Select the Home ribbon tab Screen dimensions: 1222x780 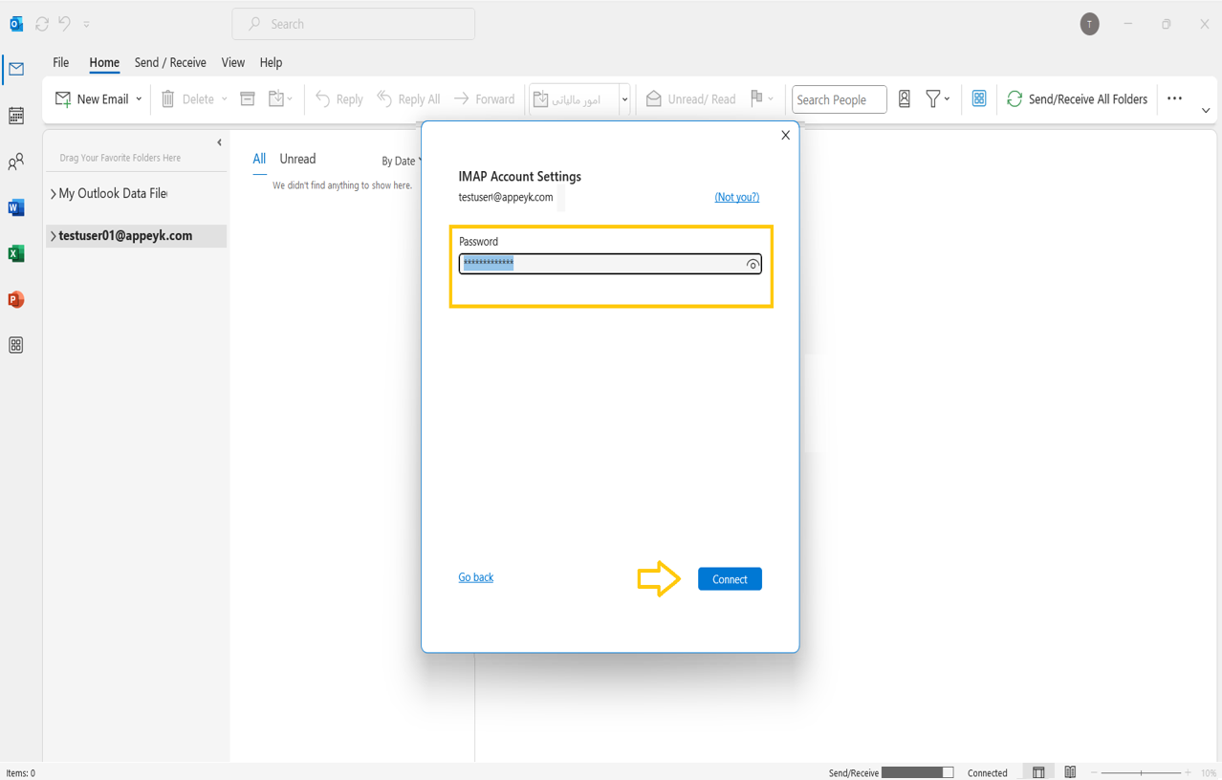coord(104,62)
